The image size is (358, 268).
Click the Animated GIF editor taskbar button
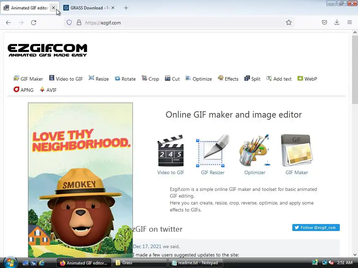point(84,263)
